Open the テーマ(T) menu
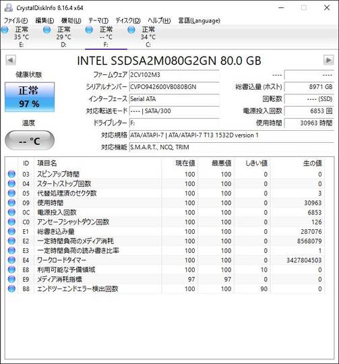Viewport: 339px width, 364px height. (98, 21)
